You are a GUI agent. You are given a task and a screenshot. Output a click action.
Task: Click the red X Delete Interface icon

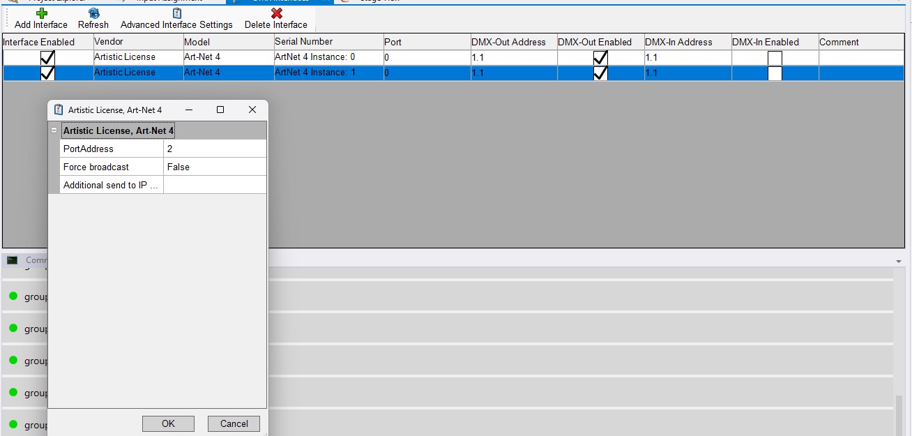point(276,13)
